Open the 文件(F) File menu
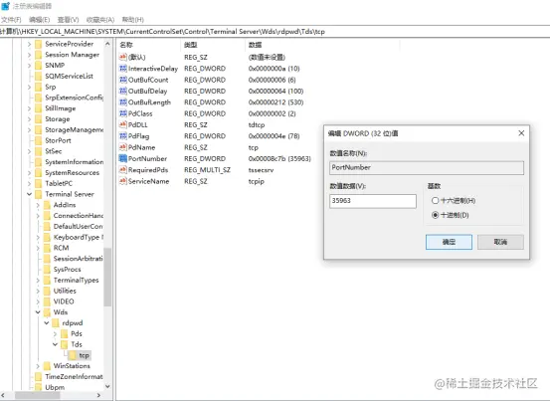Viewport: 550px width, 402px height. tap(11, 20)
